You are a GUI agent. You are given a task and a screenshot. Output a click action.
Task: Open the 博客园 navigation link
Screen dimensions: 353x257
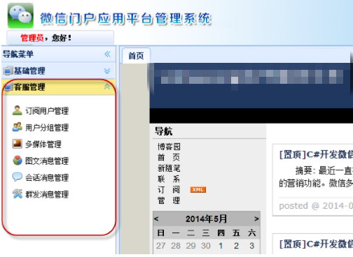click(x=169, y=147)
